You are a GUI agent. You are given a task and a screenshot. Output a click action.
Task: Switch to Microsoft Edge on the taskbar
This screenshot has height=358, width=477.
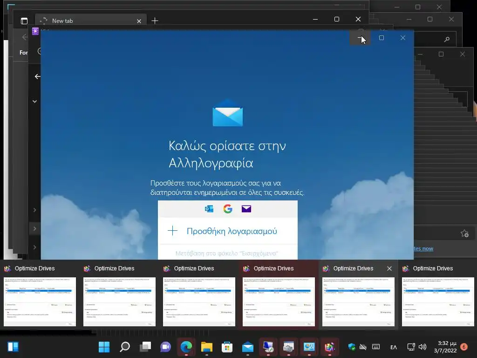(186, 347)
